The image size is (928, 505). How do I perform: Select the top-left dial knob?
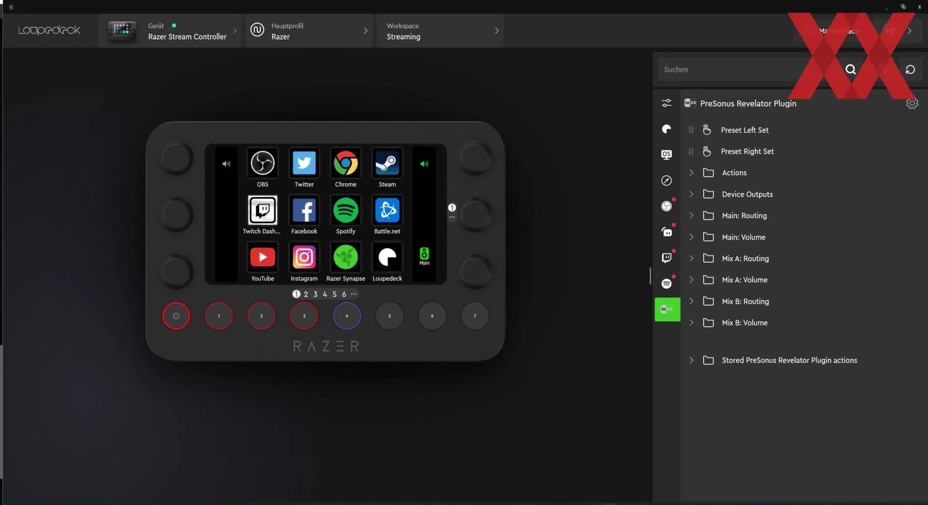176,157
